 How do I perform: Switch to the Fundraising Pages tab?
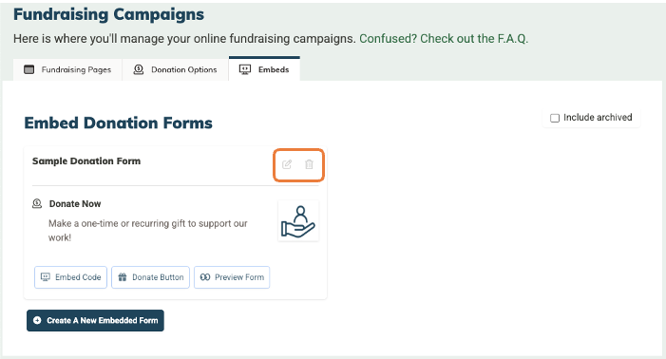[x=67, y=69]
